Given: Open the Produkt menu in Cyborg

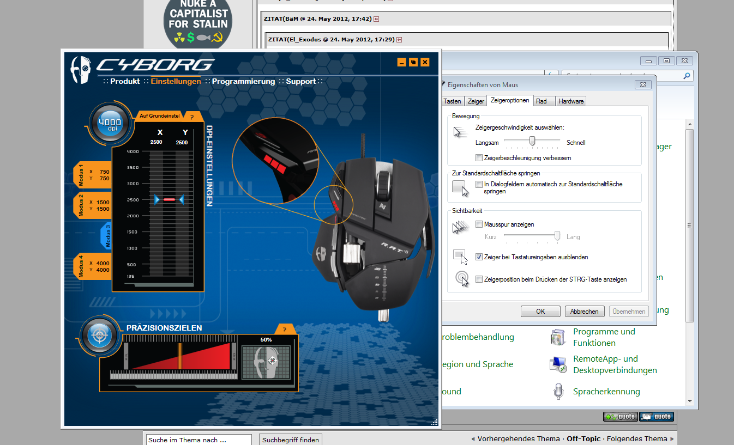Looking at the screenshot, I should point(125,81).
